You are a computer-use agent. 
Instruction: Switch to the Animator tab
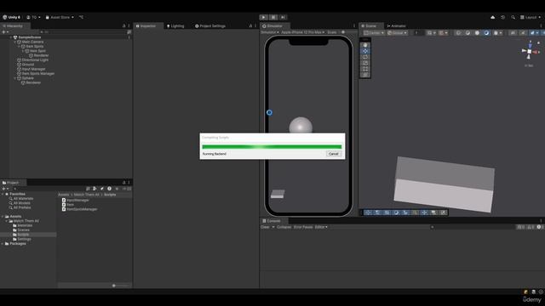(x=396, y=26)
